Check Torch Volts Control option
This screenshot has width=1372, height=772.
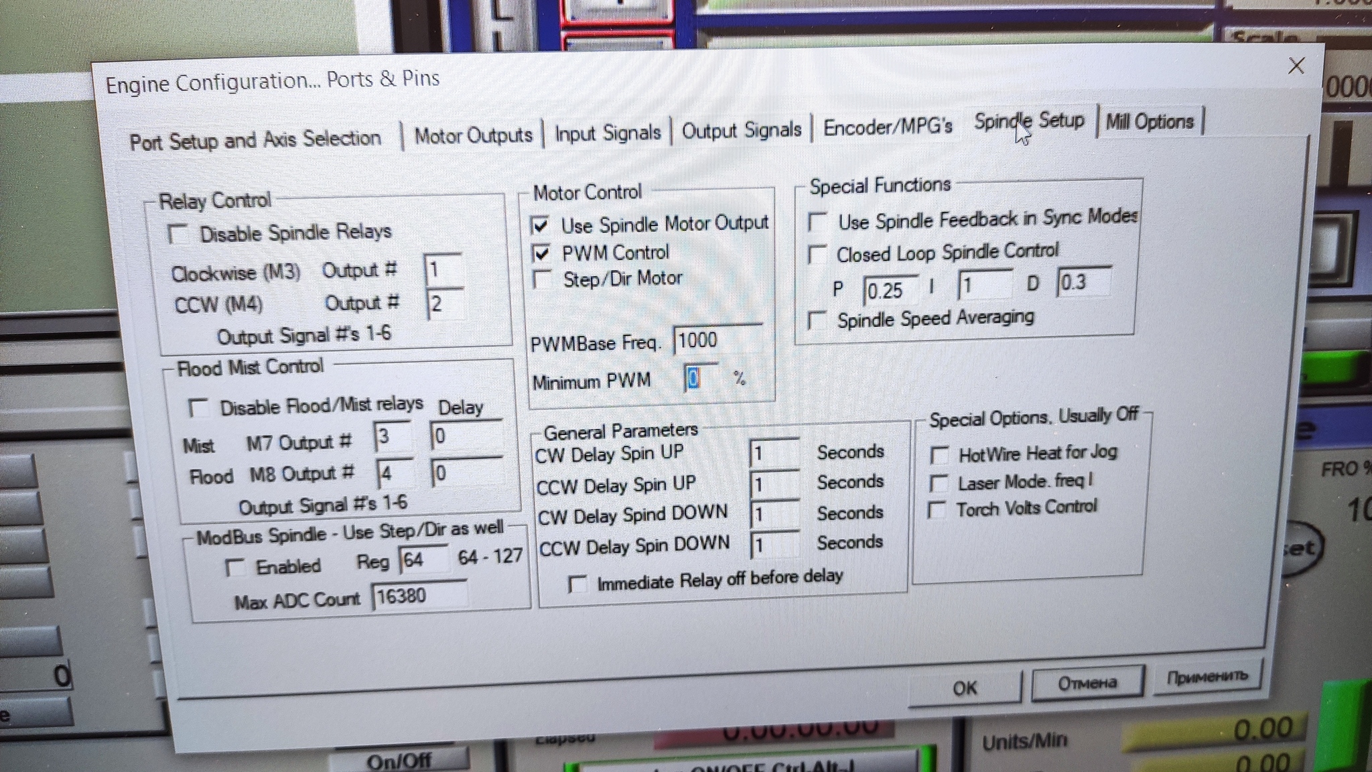click(x=937, y=511)
